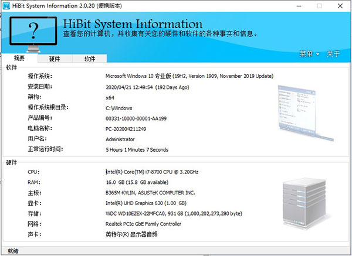Click the HiBit app icon in title bar
Image resolution: width=352 pixels, height=256 pixels.
pyautogui.click(x=6, y=6)
